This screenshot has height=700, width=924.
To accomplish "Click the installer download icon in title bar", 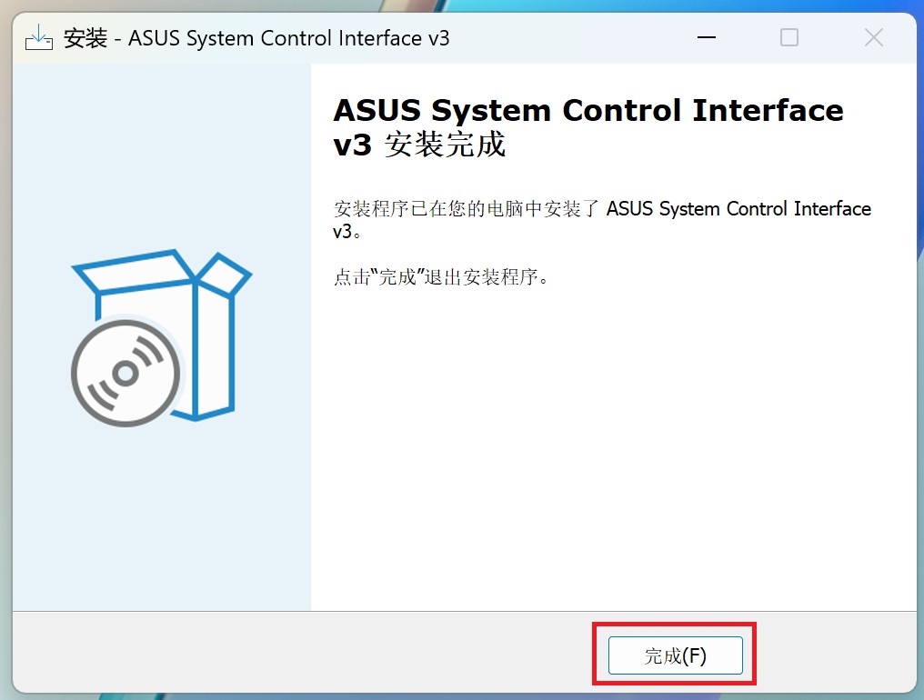I will click(39, 37).
